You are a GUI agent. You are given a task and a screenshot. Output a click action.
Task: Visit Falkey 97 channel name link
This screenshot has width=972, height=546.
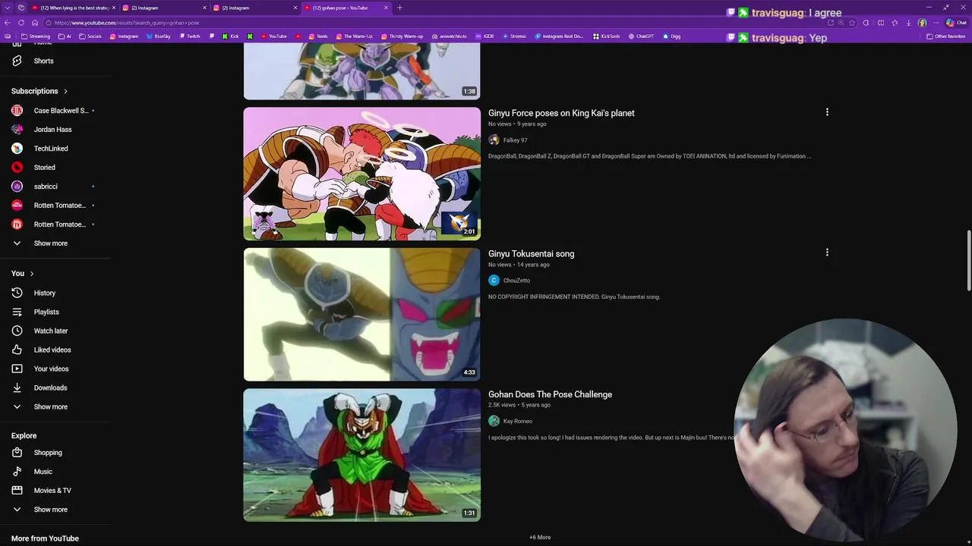pyautogui.click(x=515, y=140)
